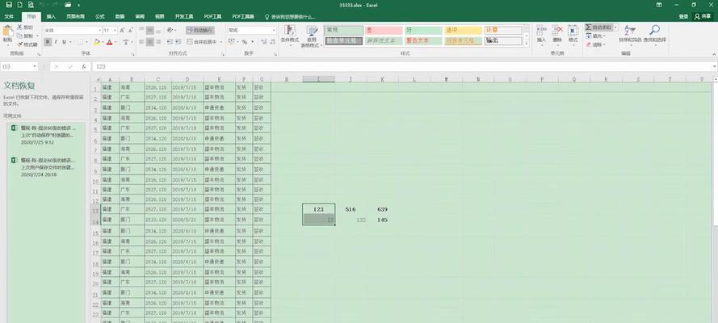Toggle Italic formatting
This screenshot has height=323, width=718.
(56, 42)
